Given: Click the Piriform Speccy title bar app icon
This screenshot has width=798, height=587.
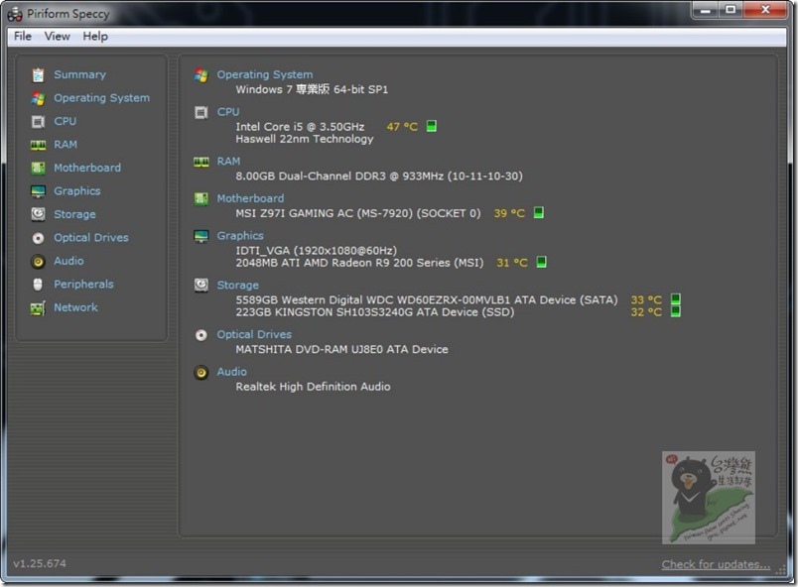Looking at the screenshot, I should (15, 14).
